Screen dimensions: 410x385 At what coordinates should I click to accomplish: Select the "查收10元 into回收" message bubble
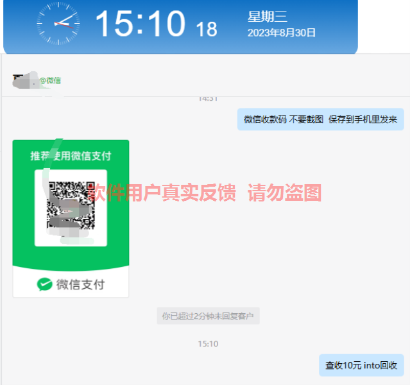tap(361, 365)
